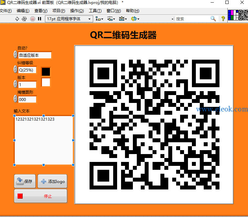Viewport: 248px width, 217px height.
Task: Click the connector pane grid icon
Action: (233, 15)
